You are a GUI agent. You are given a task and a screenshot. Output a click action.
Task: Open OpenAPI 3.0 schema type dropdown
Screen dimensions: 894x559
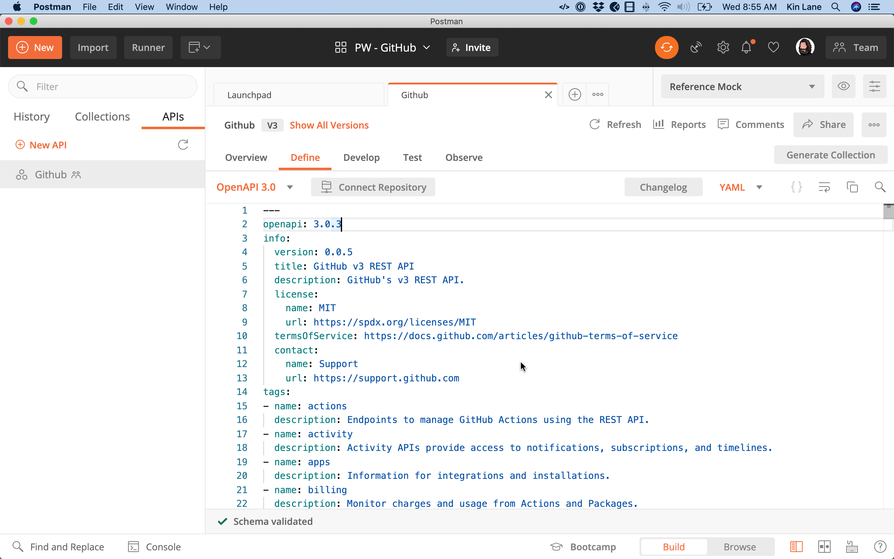(x=255, y=187)
